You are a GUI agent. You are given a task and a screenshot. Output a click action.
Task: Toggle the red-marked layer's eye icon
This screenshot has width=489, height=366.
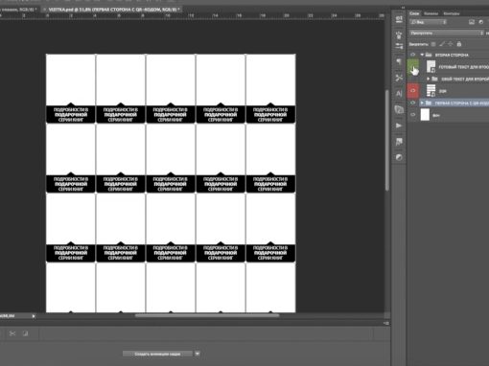point(412,91)
